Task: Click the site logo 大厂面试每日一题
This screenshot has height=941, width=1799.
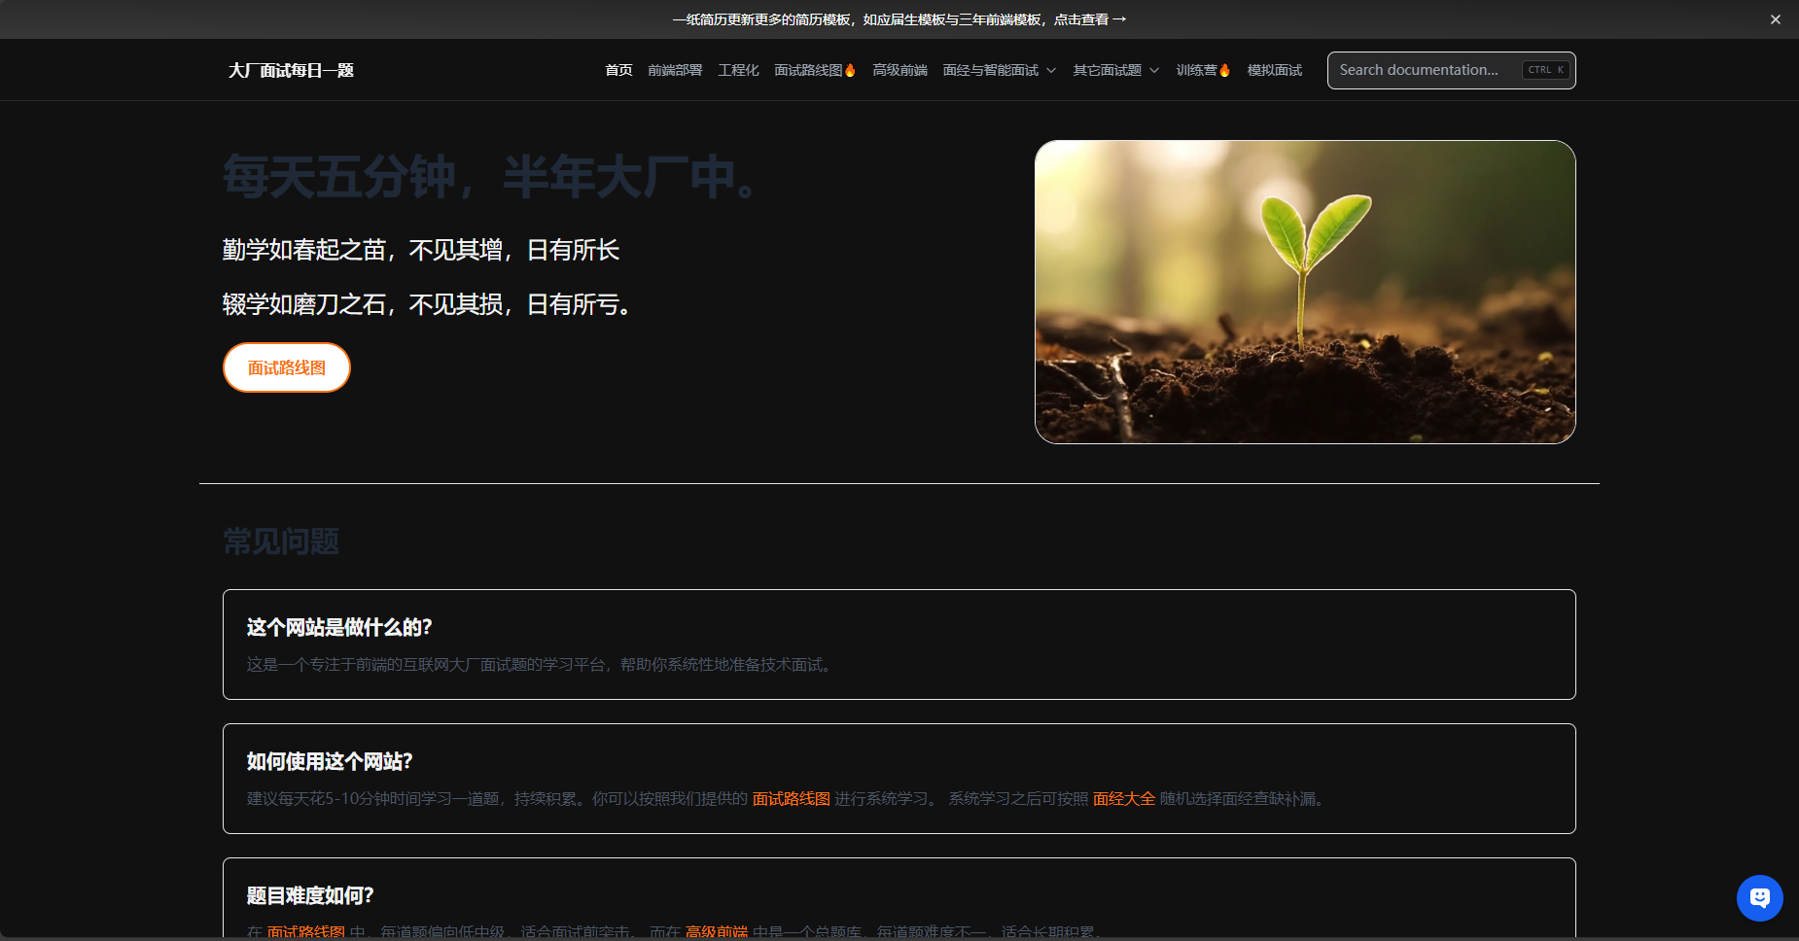Action: point(291,70)
